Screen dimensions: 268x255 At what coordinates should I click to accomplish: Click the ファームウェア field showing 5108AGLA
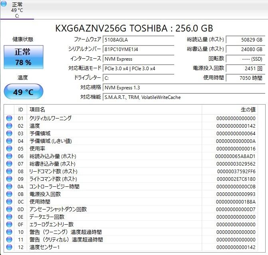(x=138, y=40)
